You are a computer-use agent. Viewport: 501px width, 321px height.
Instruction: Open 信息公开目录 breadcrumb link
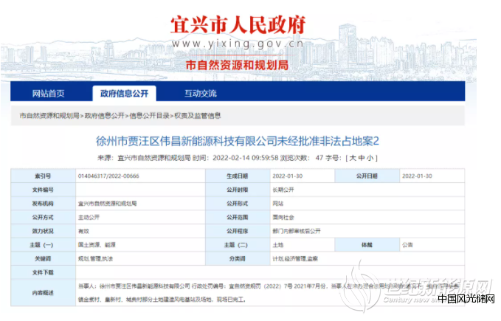coord(149,116)
